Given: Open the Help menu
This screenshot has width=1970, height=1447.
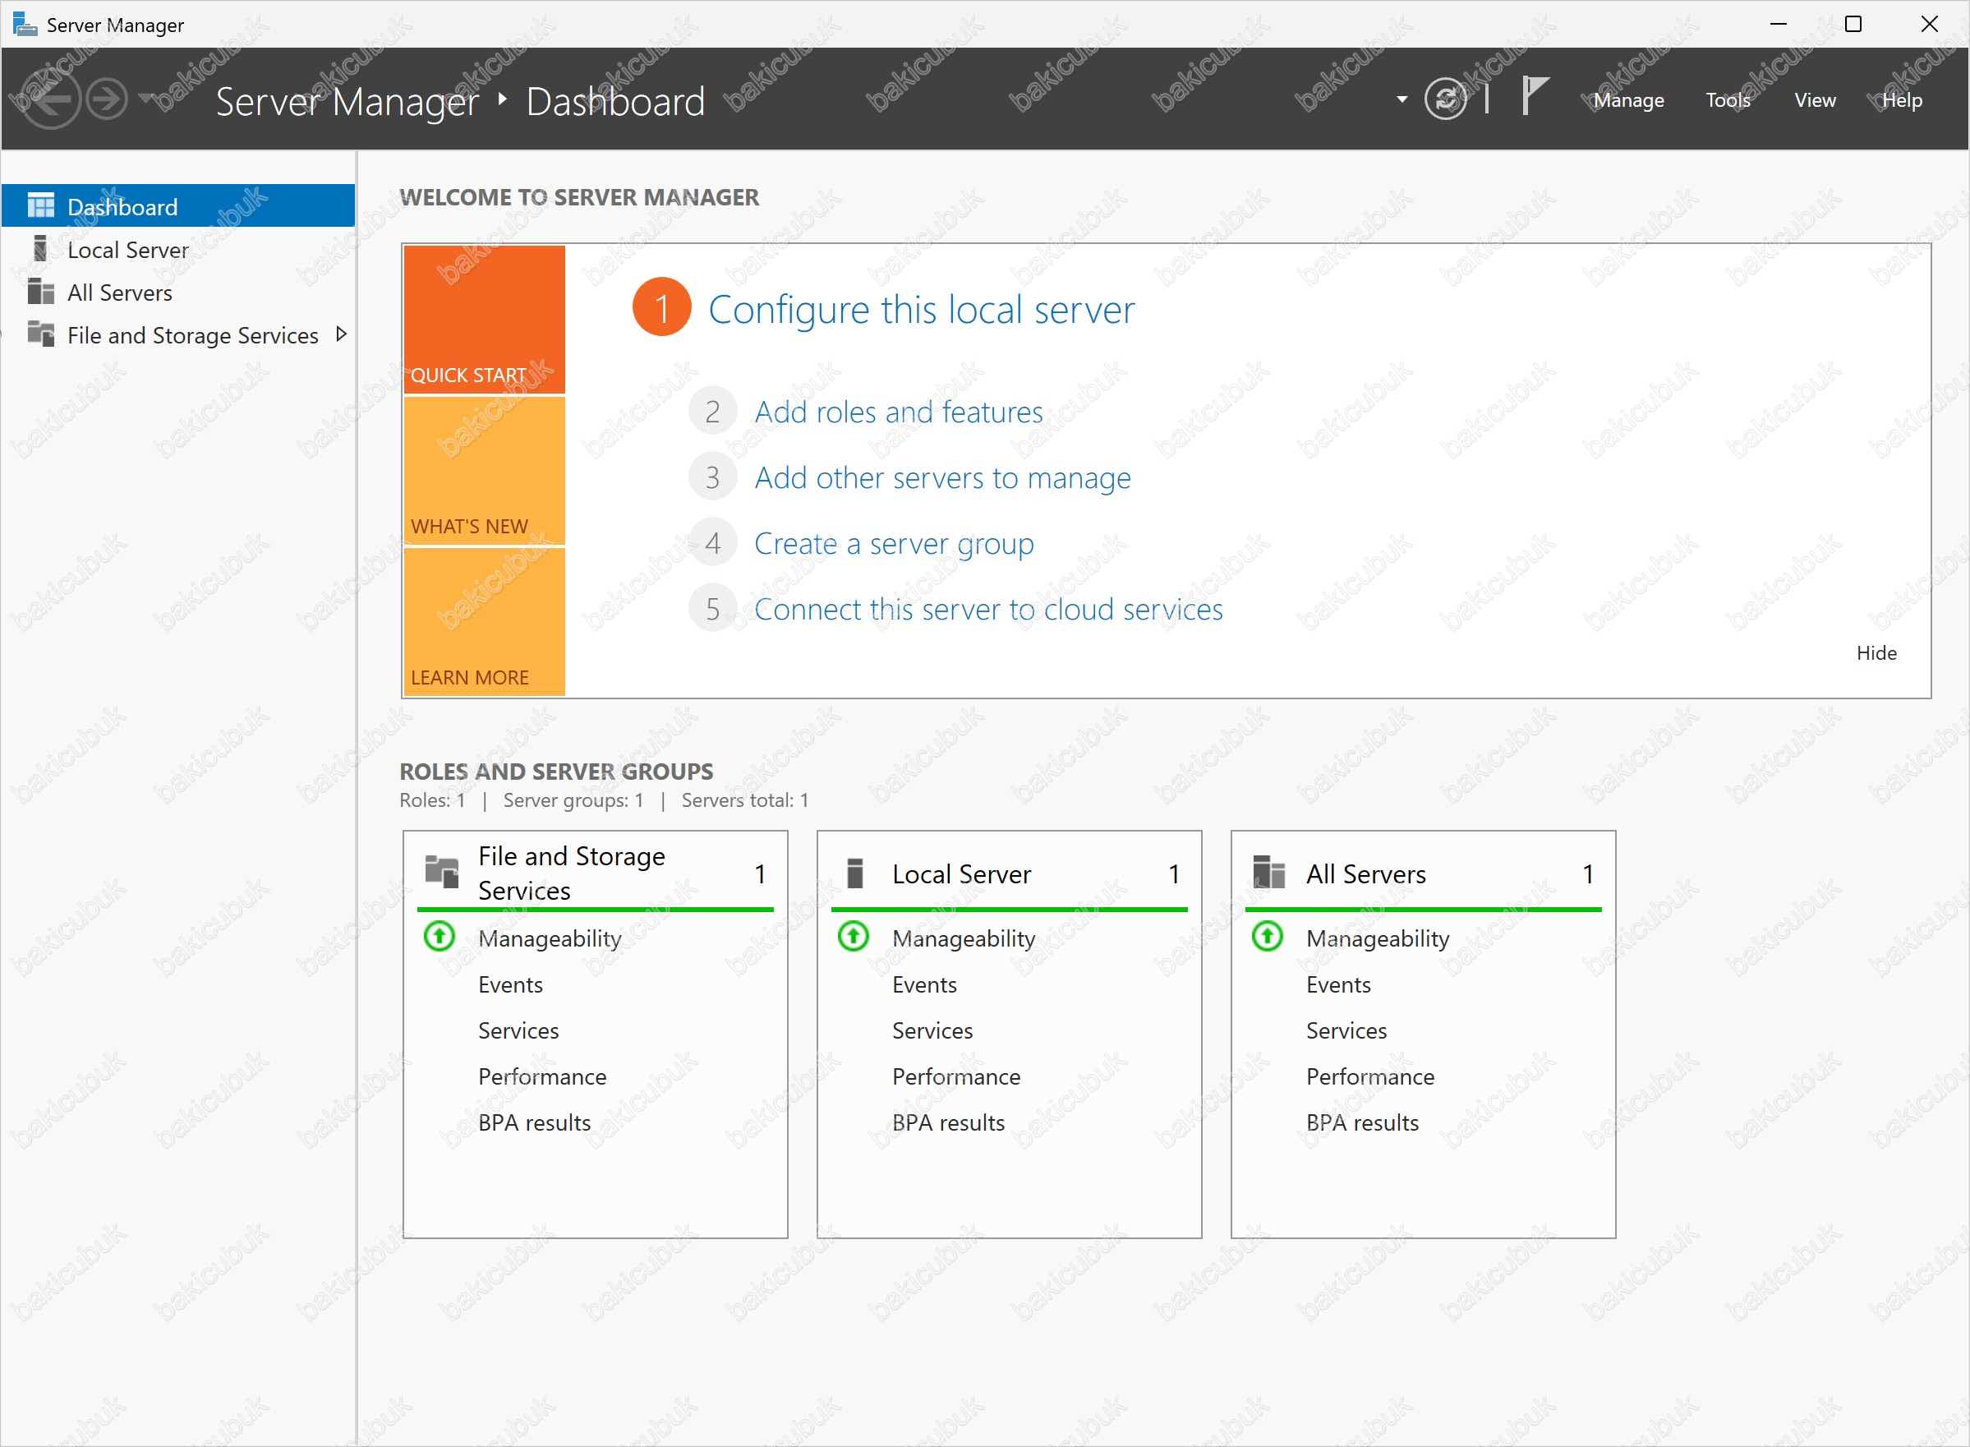Looking at the screenshot, I should [1902, 100].
